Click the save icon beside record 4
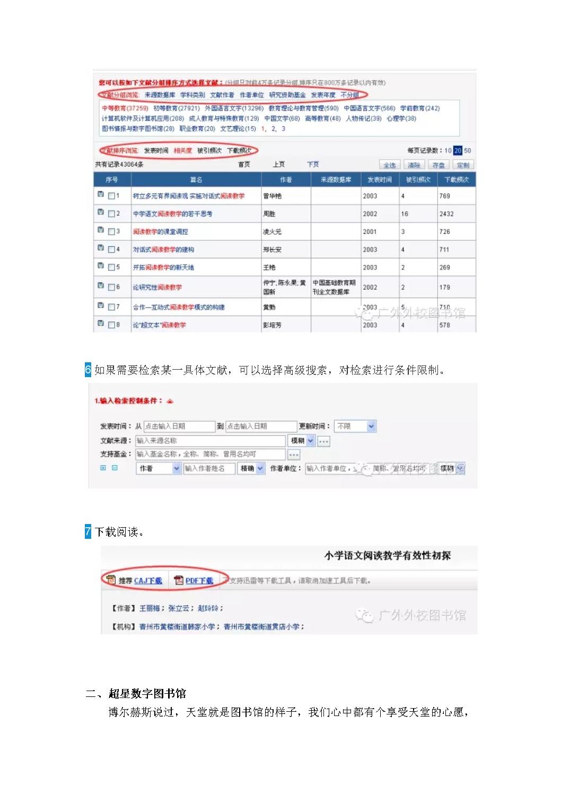This screenshot has width=561, height=794. [101, 248]
